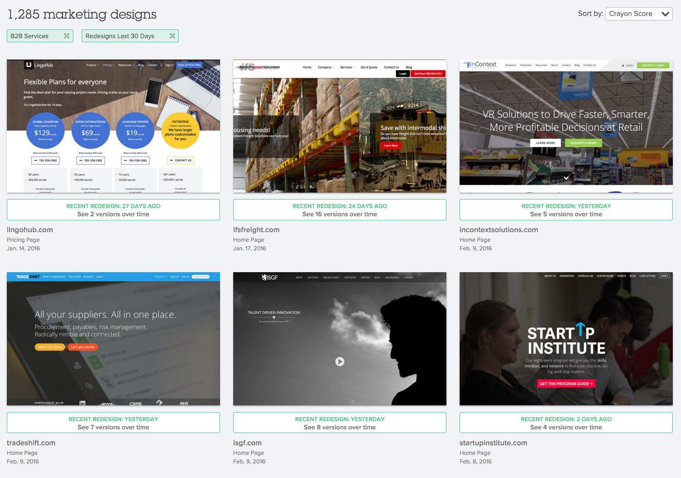Click the 1,285 marketing designs heading

coord(82,15)
